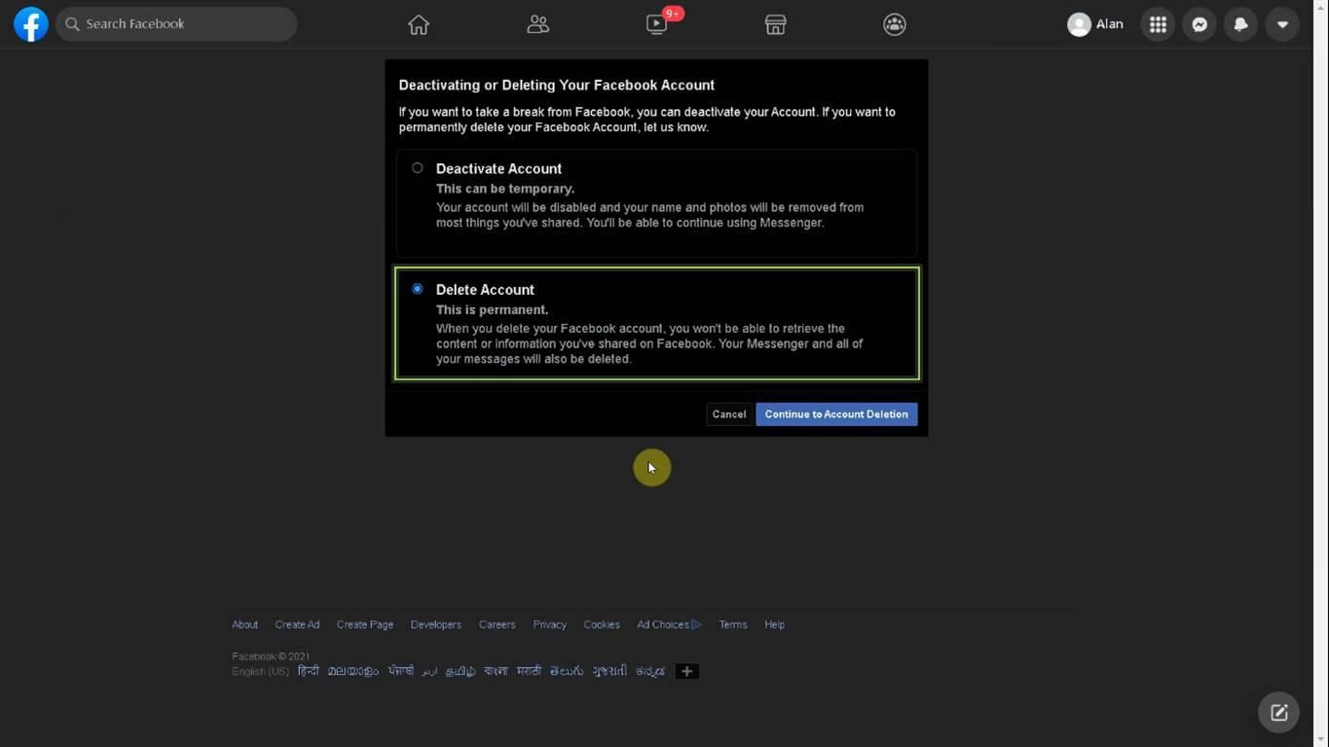This screenshot has width=1329, height=747.
Task: Click the plus button for more languages
Action: point(686,671)
